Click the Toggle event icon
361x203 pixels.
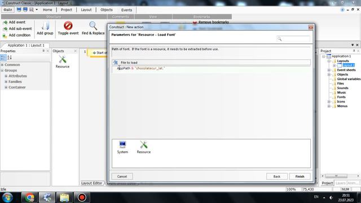[x=68, y=25]
